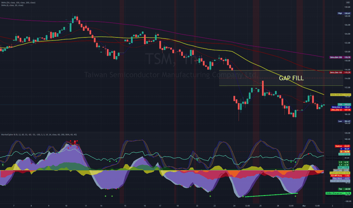Click the green Top -60.00 label
This screenshot has width=353, height=208.
(344, 189)
